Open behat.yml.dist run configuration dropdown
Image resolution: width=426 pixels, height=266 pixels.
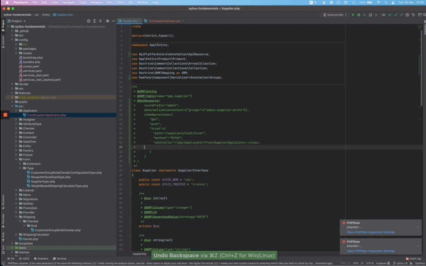(335, 15)
